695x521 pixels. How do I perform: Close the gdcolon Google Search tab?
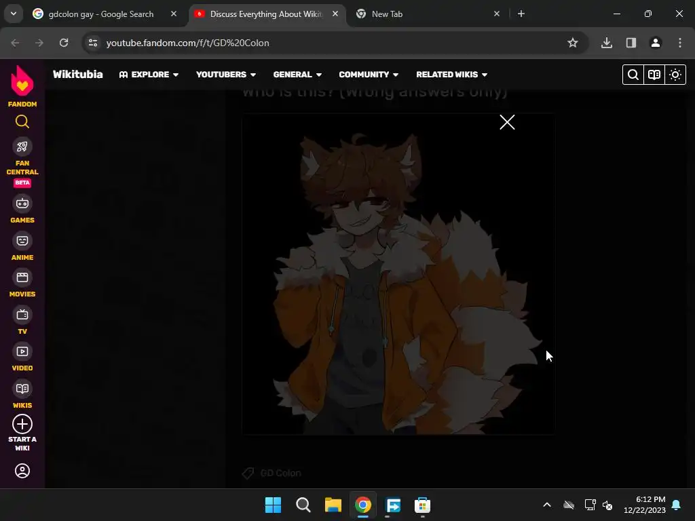click(x=174, y=14)
